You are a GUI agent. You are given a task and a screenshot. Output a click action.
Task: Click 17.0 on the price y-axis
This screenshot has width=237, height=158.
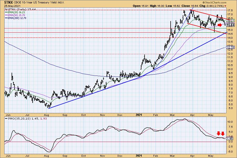tap(230, 14)
